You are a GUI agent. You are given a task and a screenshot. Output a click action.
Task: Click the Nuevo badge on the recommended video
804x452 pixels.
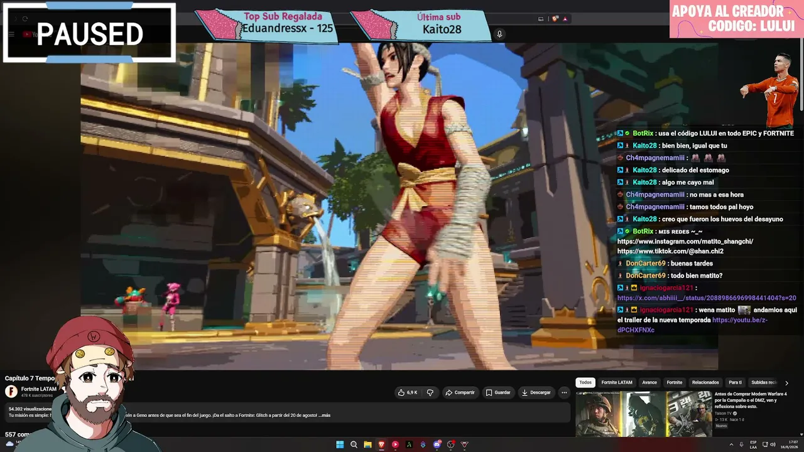pos(721,426)
